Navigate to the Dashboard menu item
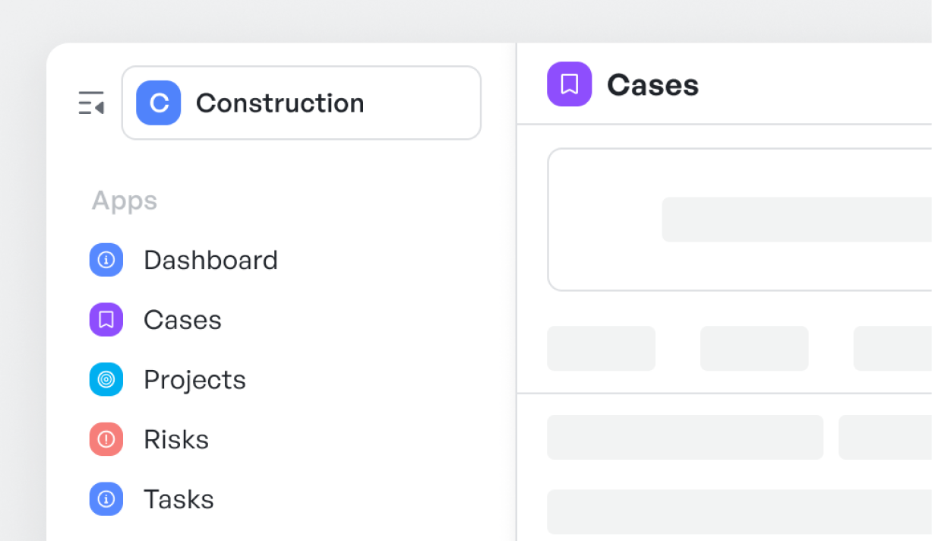The height and width of the screenshot is (541, 932). (x=210, y=260)
